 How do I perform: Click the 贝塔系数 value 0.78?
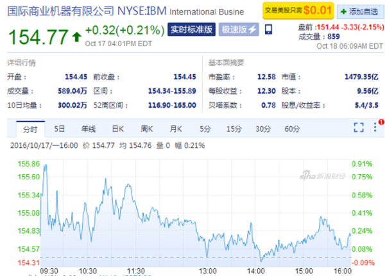click(x=268, y=105)
